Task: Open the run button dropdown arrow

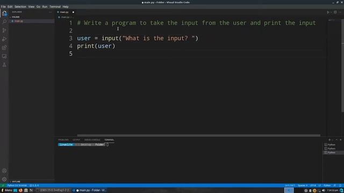Action: click(x=331, y=12)
